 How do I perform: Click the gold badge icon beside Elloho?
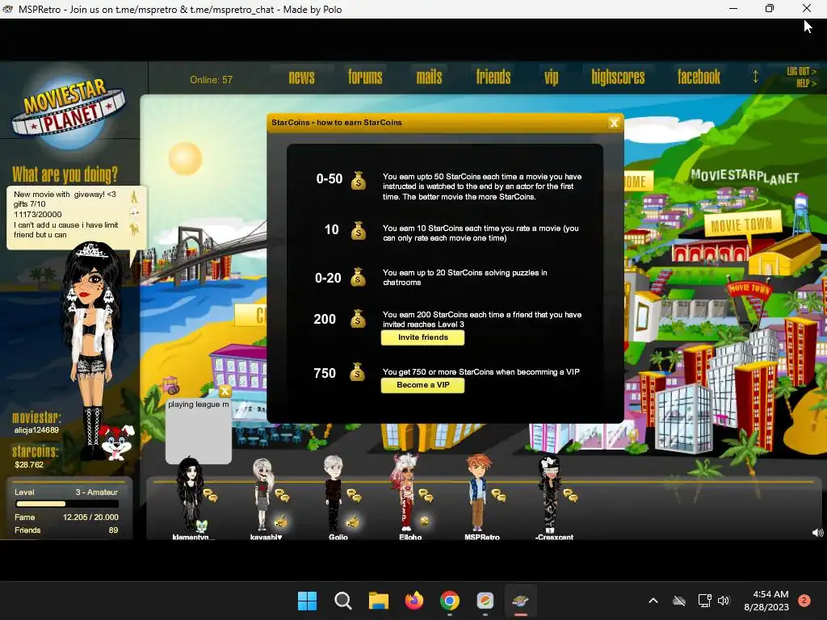point(424,522)
